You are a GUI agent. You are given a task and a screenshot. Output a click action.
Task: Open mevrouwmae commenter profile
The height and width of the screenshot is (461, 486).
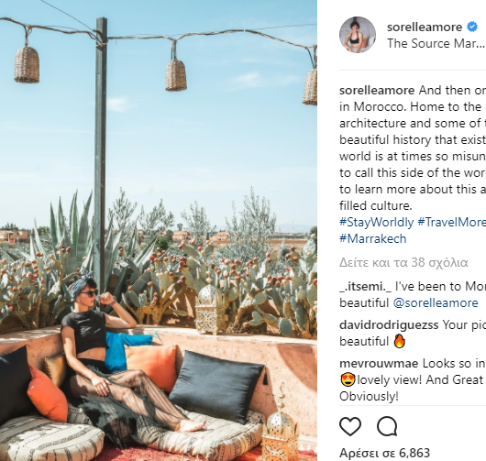[379, 364]
